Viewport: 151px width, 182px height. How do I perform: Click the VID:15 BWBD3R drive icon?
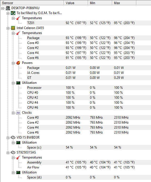(13, 137)
